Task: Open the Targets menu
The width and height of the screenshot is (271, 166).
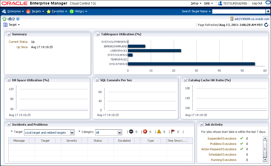Action: (x=38, y=11)
